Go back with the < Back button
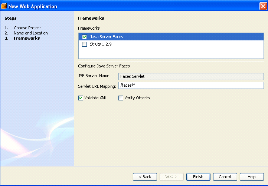The width and height of the screenshot is (268, 186). [x=145, y=177]
